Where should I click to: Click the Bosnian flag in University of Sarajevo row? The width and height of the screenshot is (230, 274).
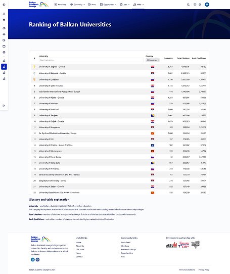click(x=153, y=115)
